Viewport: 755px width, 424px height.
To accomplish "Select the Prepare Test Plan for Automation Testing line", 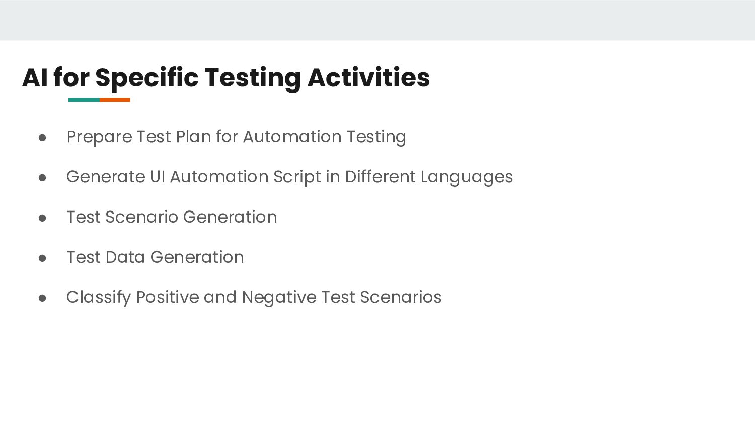I will pyautogui.click(x=236, y=137).
